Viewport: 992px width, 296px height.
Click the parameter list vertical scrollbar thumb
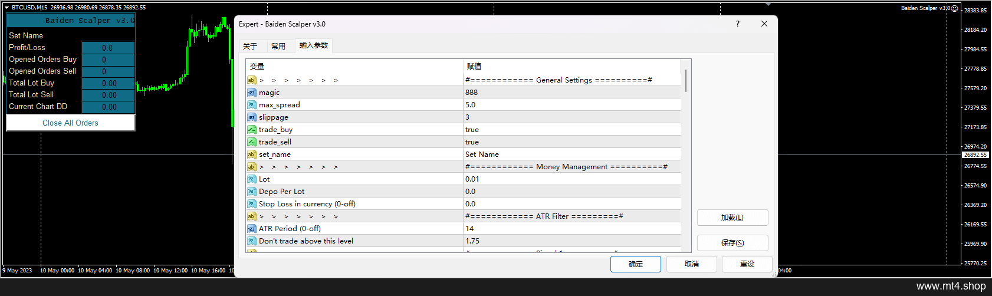click(686, 81)
